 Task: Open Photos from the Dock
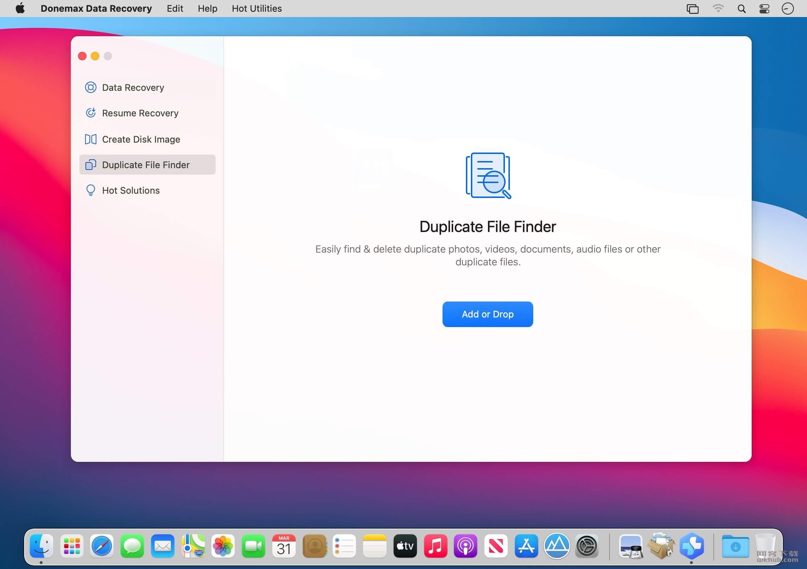coord(223,546)
